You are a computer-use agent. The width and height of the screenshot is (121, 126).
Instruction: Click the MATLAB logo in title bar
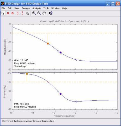(3, 4)
